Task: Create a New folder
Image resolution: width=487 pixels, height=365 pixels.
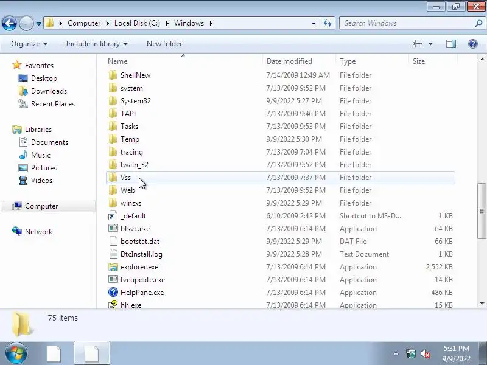Action: click(164, 44)
